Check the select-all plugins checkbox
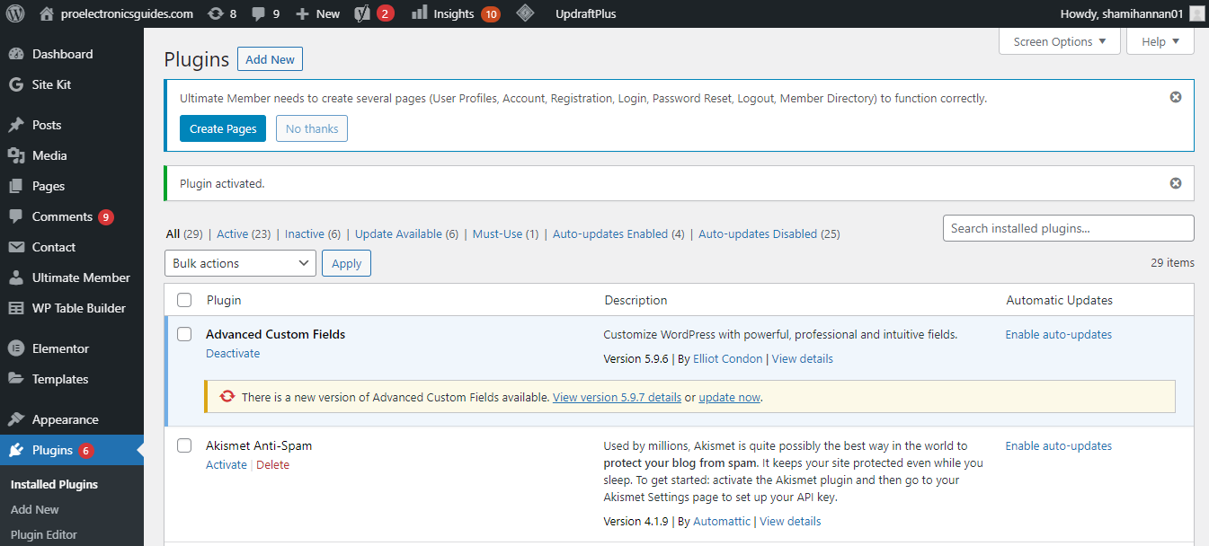This screenshot has width=1209, height=546. 184,300
